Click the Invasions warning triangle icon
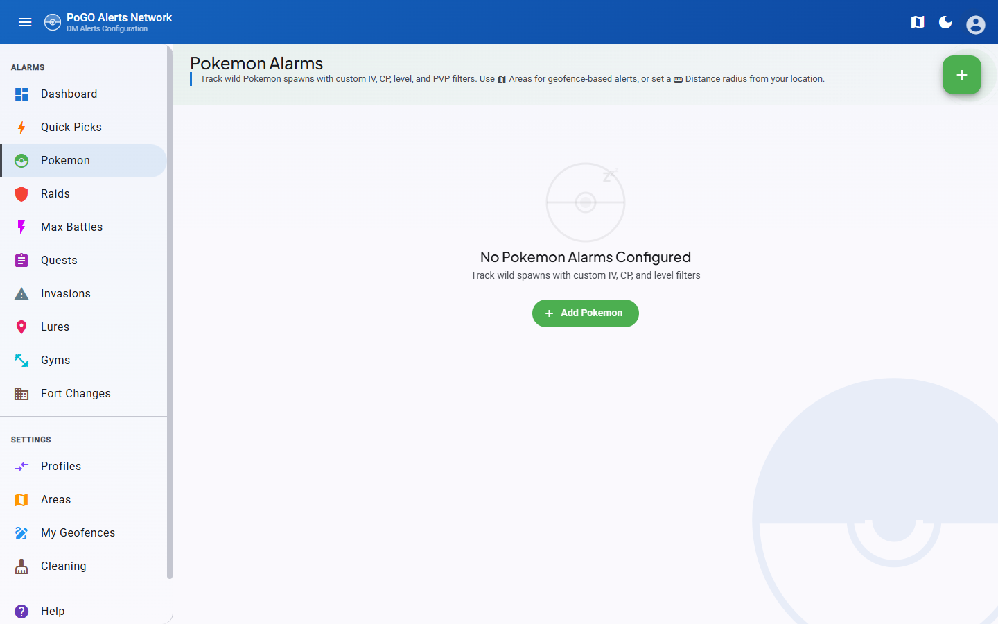998x624 pixels. click(21, 294)
